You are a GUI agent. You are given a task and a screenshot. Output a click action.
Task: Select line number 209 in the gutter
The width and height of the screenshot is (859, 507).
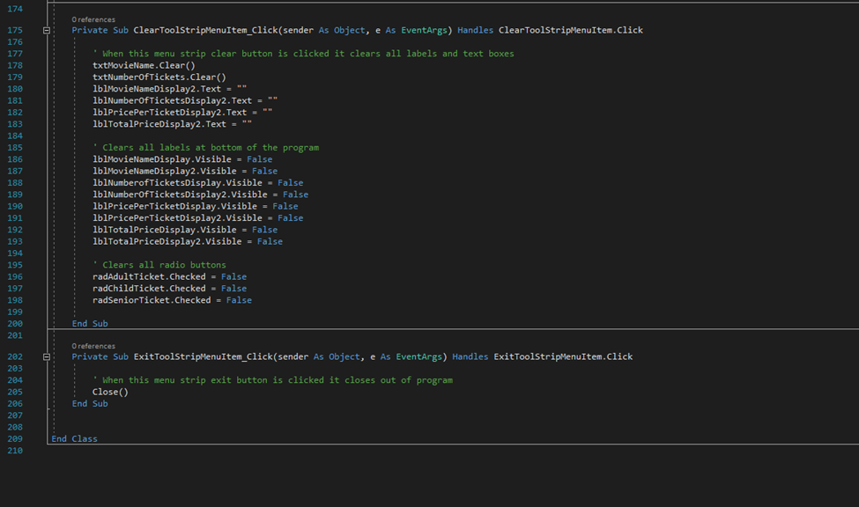pos(15,438)
